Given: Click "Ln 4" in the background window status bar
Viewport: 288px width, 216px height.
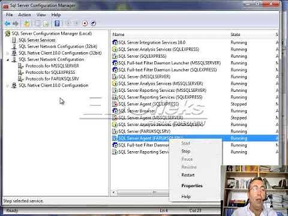Looking at the screenshot, I should click(x=164, y=211).
